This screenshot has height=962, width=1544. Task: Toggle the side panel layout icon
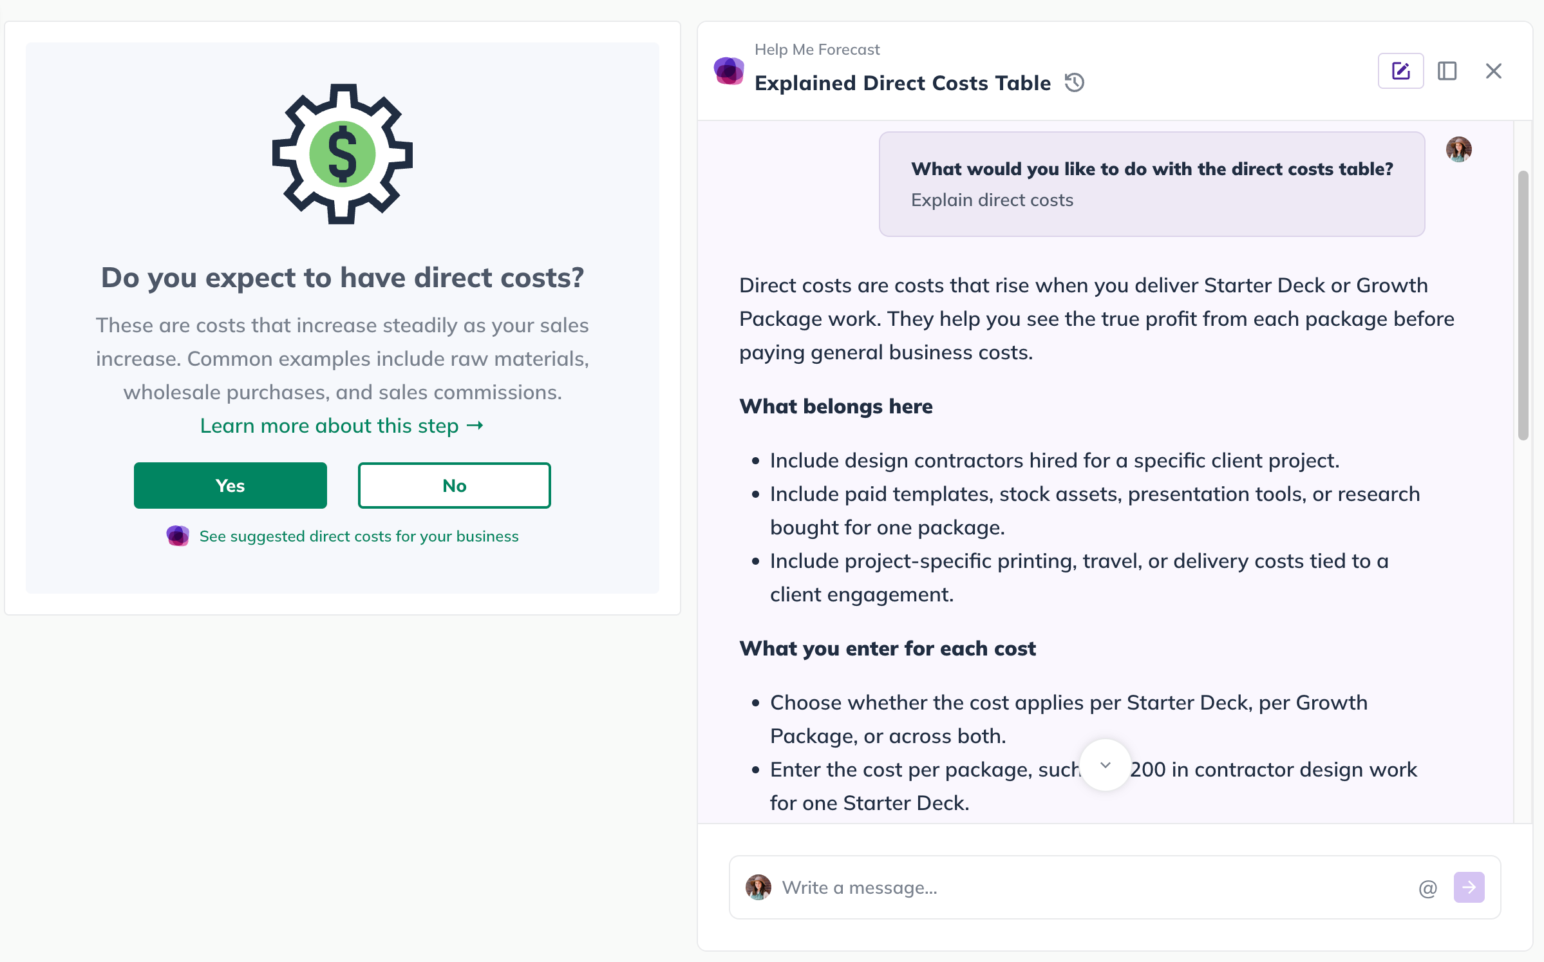1447,71
